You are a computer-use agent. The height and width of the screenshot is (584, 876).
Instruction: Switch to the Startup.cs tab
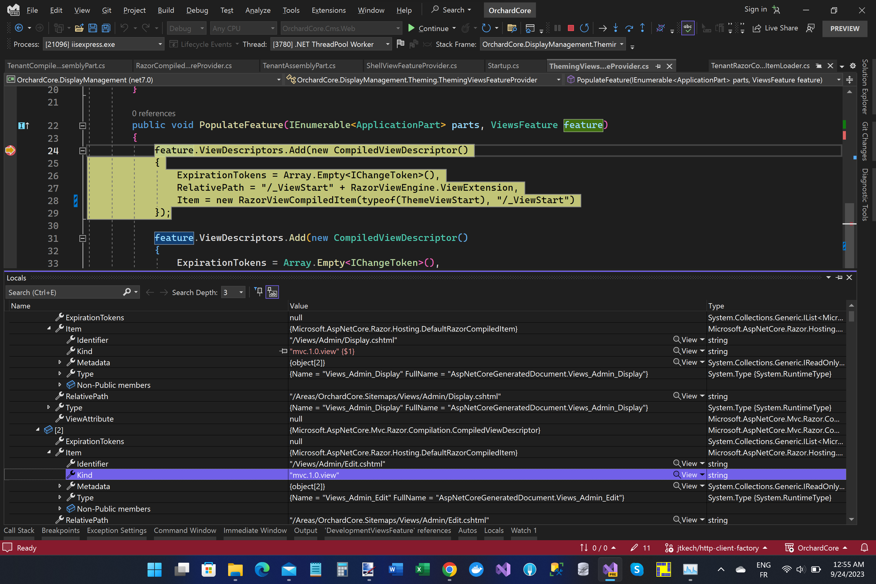[503, 66]
